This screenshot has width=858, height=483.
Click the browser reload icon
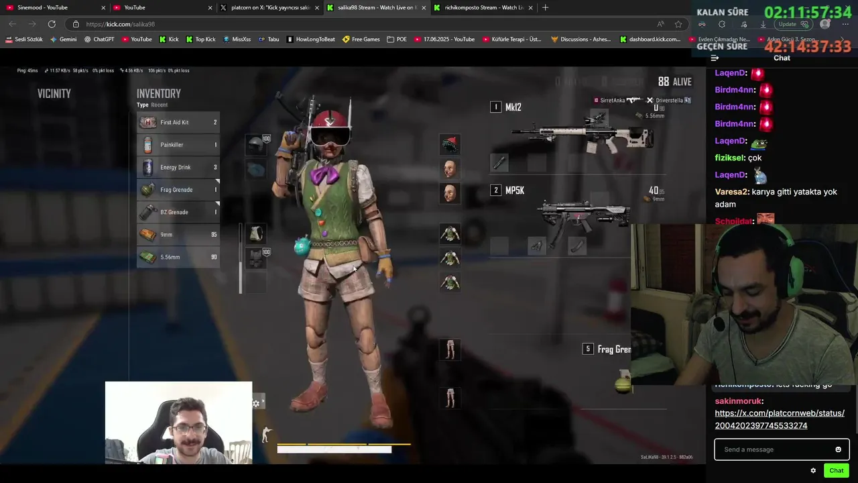click(x=52, y=24)
